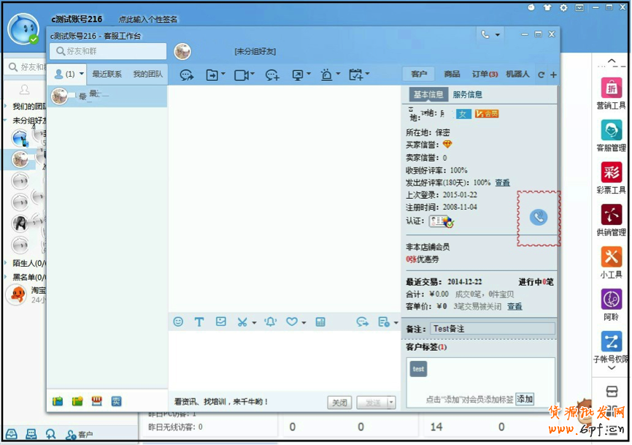
Task: Switch to the 服务信息 tab
Action: (467, 94)
